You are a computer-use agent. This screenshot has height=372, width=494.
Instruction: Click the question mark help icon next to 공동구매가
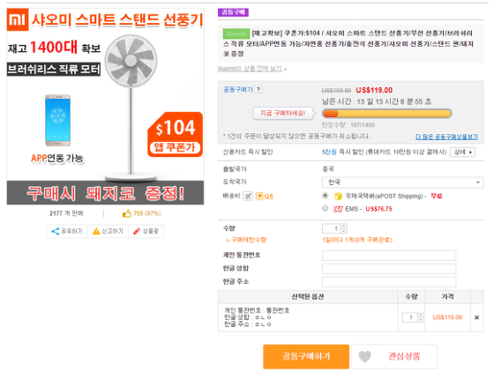pyautogui.click(x=258, y=89)
